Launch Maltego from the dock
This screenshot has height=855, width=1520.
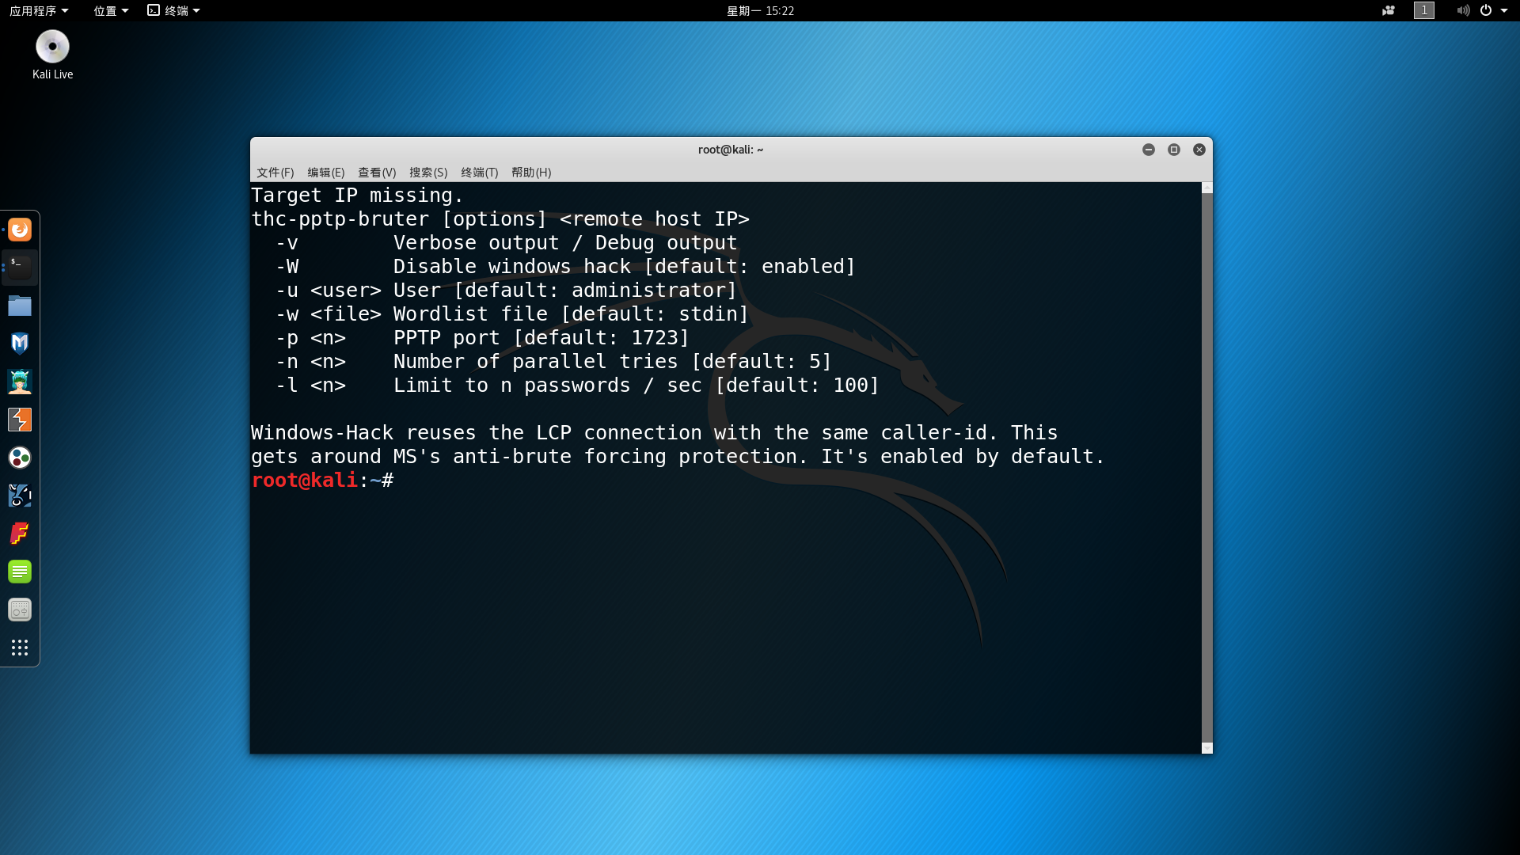point(20,496)
